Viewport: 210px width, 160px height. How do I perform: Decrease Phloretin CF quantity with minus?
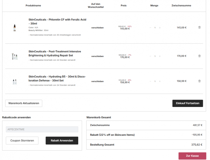pyautogui.click(x=150, y=27)
